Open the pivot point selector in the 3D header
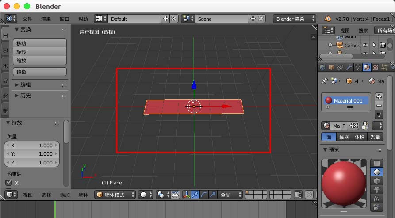395x218 pixels. tap(162, 195)
